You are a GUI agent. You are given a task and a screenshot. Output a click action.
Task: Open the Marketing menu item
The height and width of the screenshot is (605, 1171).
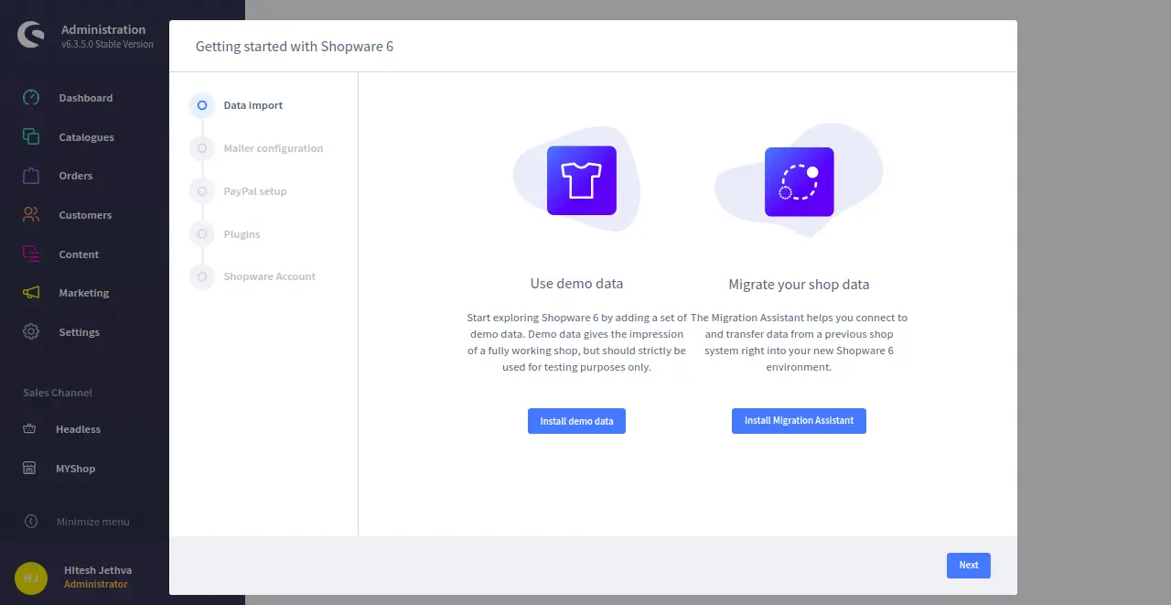(84, 293)
